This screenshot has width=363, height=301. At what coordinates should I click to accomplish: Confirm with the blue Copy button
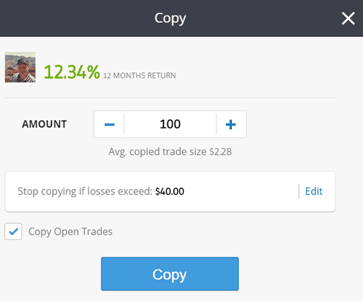point(169,274)
